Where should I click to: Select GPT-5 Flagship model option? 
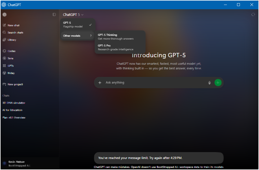click(78, 25)
